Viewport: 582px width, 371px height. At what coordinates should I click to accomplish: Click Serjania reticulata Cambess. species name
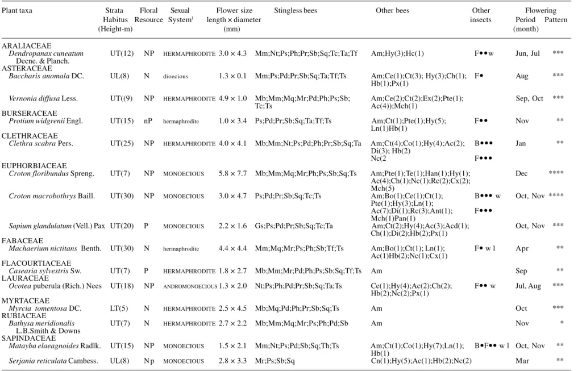(53, 361)
